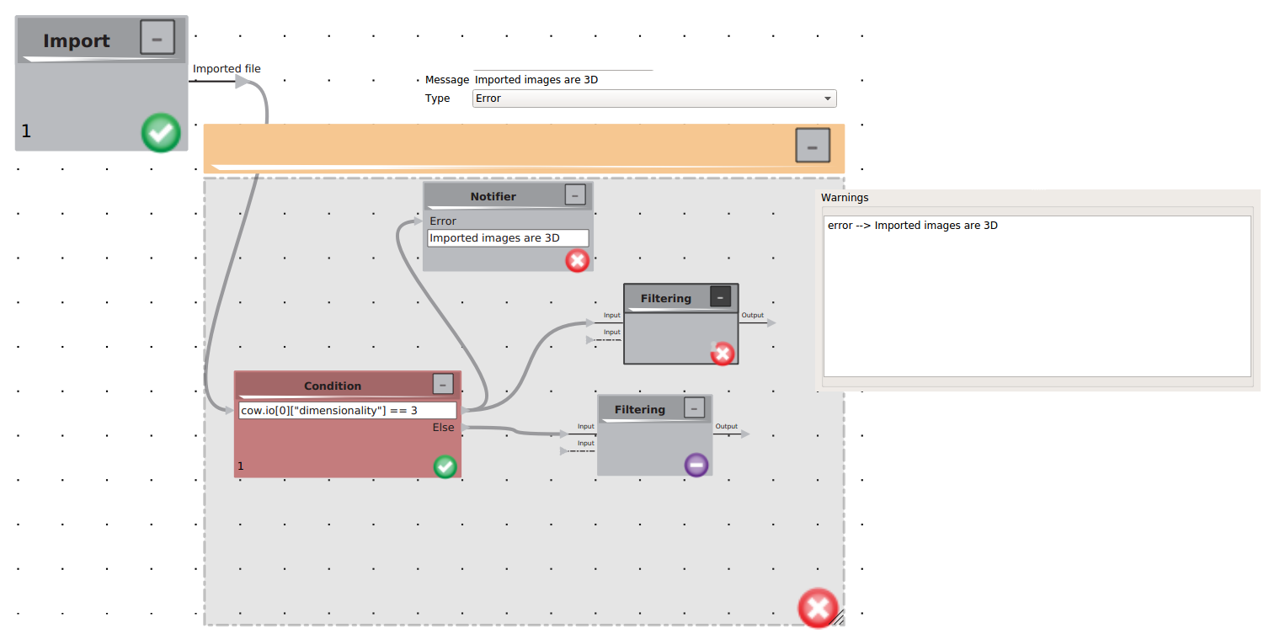Click the red error icon on the Notifier node
Screen dimensions: 1280x639
[x=577, y=261]
